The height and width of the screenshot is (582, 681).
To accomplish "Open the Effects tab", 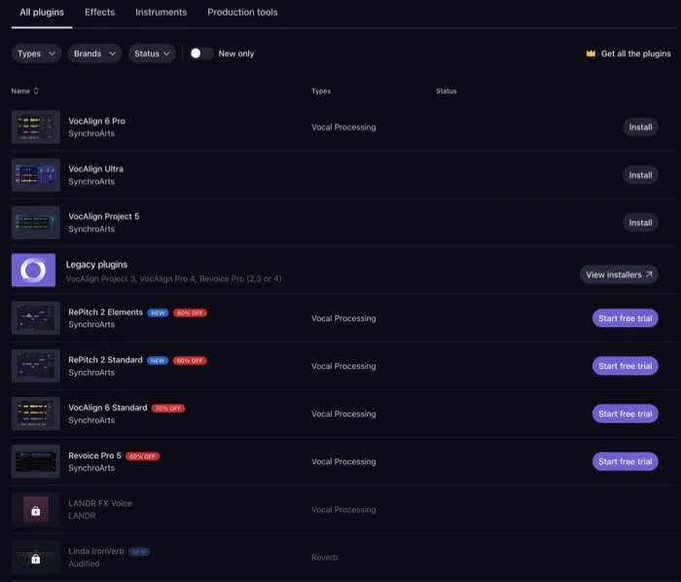I will pos(99,12).
